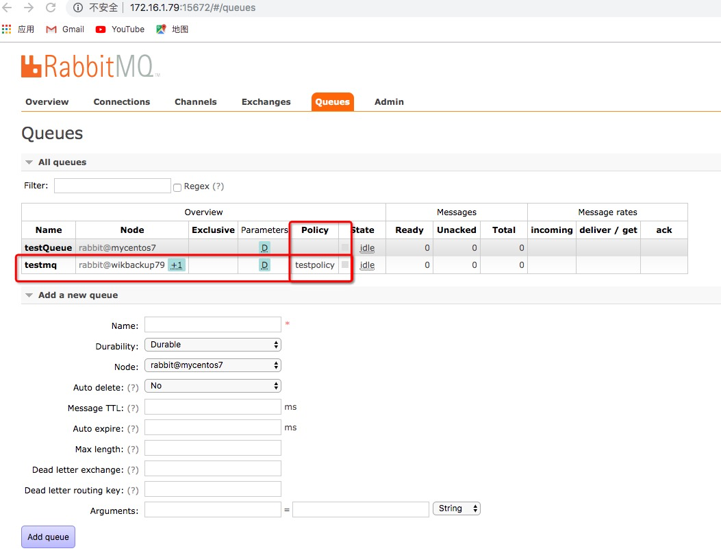The image size is (721, 553).
Task: Open the argument type String dropdown
Action: [456, 508]
